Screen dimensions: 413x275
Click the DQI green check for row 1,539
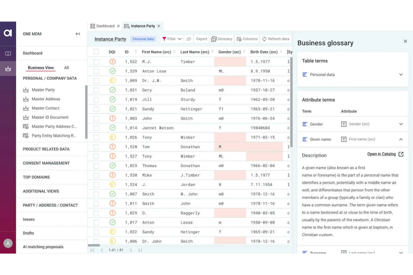[x=112, y=71]
